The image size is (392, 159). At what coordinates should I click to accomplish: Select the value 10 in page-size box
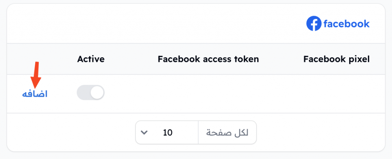[168, 132]
